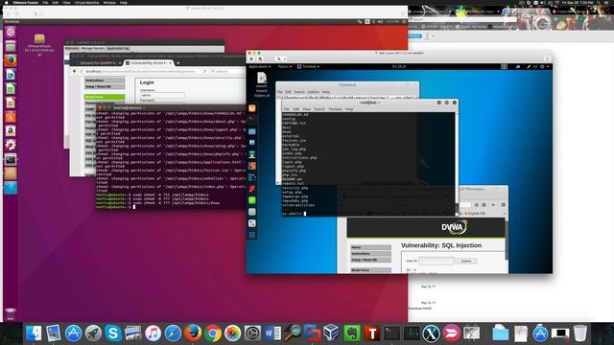
Task: Focus Username field in DVWA Login form
Action: point(162,95)
